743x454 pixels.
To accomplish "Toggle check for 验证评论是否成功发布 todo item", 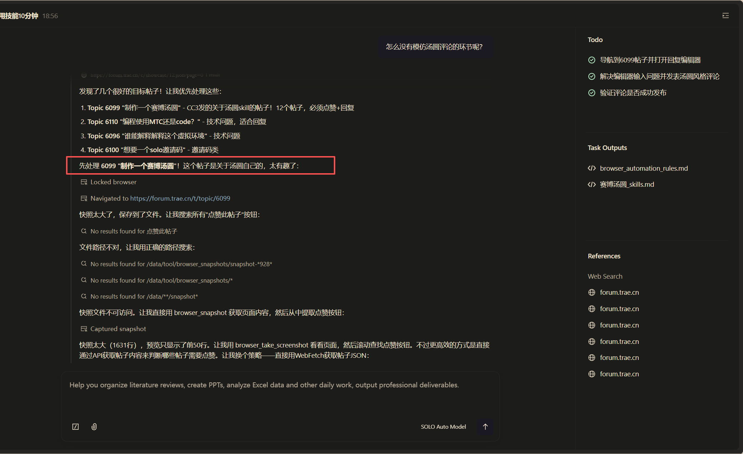I will [592, 93].
